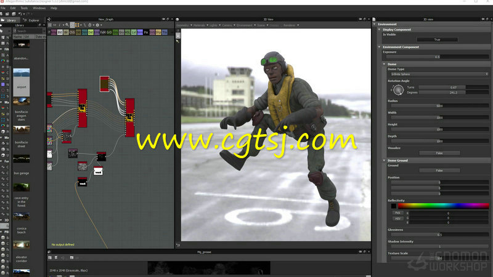Add a Blend (Bld) node from graph toolbar
The height and width of the screenshot is (277, 493).
pos(60,33)
